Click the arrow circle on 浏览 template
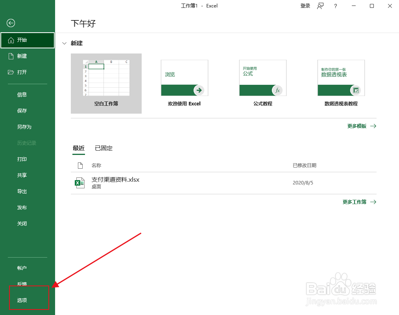 [x=199, y=90]
